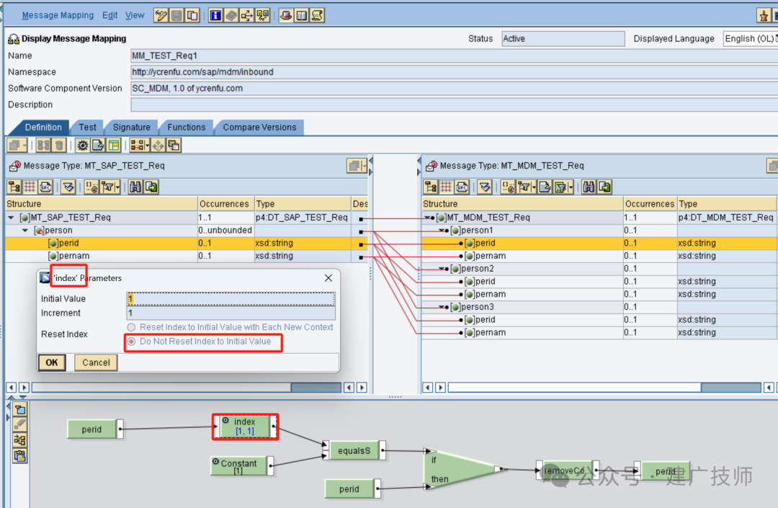The height and width of the screenshot is (508, 778).
Task: Open the Message Mapping menu
Action: pyautogui.click(x=58, y=15)
